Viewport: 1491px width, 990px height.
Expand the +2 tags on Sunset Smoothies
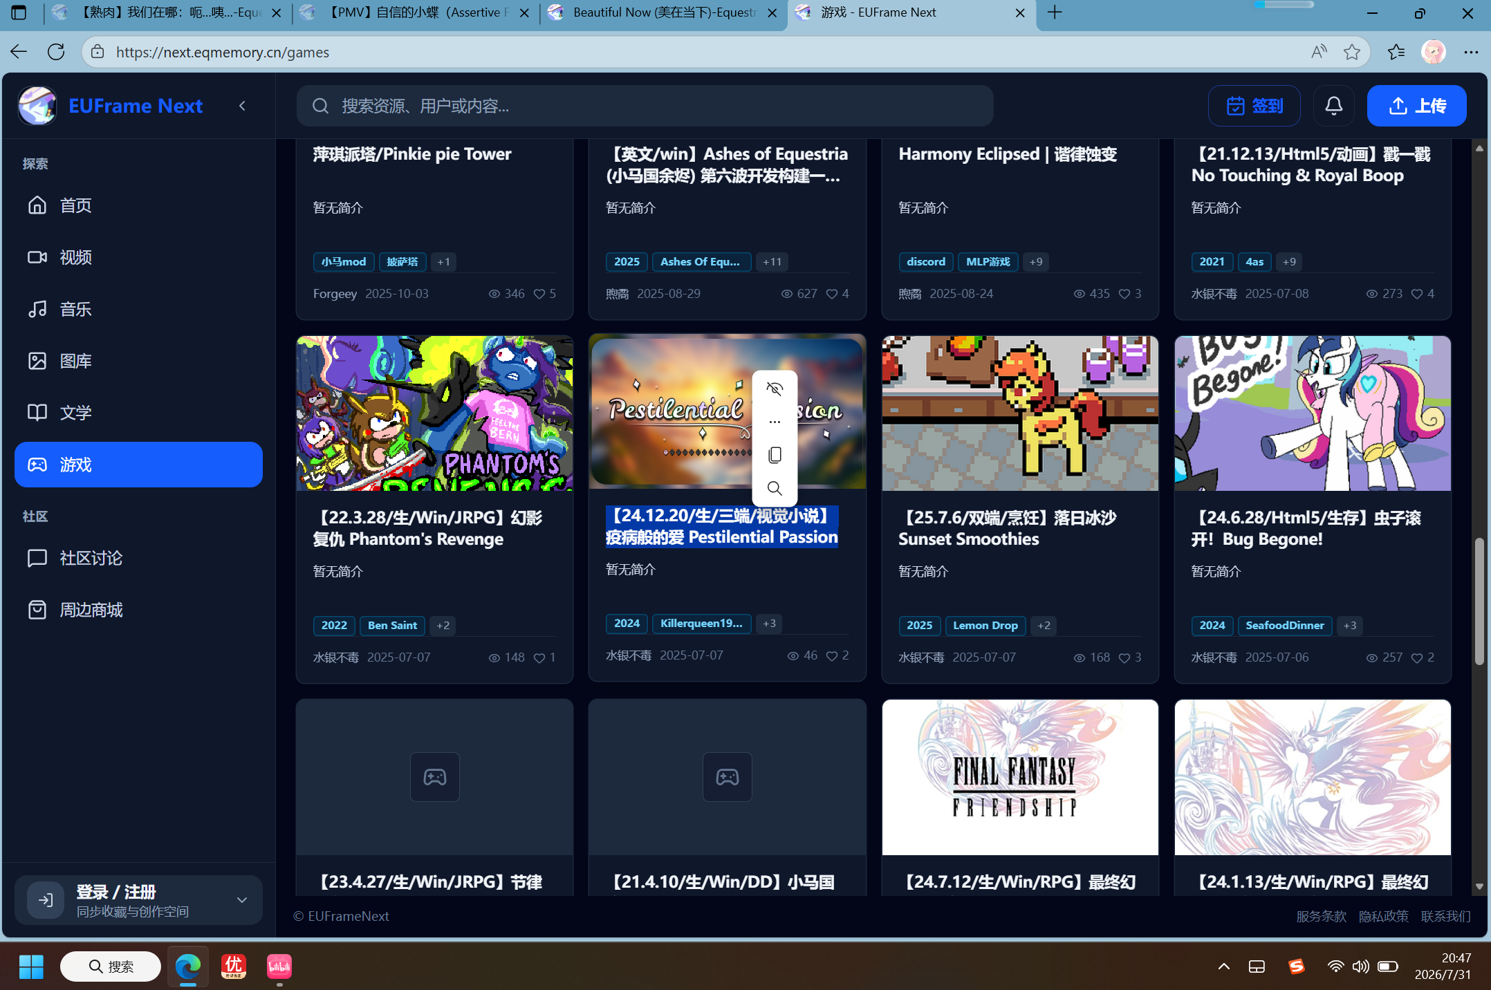[1044, 626]
